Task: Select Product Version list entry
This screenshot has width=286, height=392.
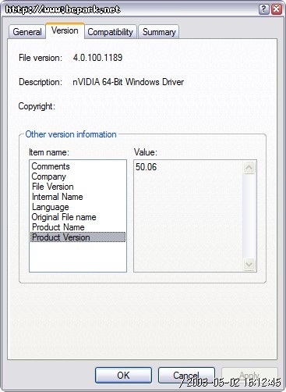Action: (x=78, y=237)
